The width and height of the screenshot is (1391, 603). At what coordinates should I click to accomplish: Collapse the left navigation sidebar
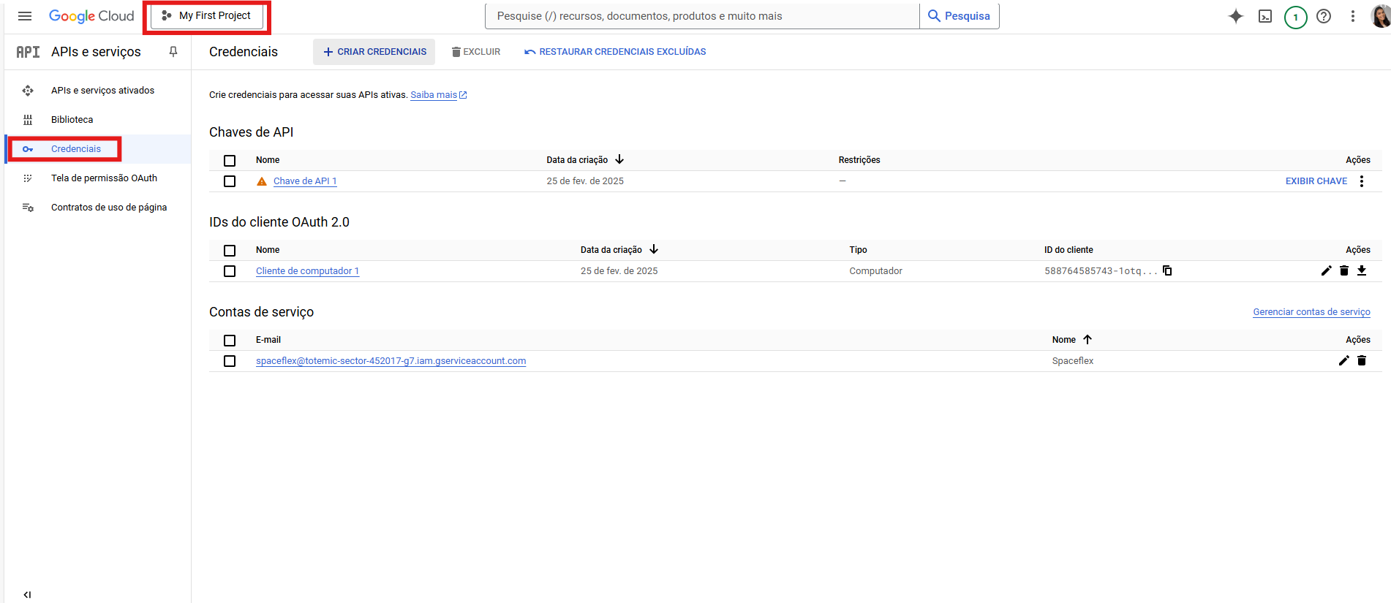point(27,594)
